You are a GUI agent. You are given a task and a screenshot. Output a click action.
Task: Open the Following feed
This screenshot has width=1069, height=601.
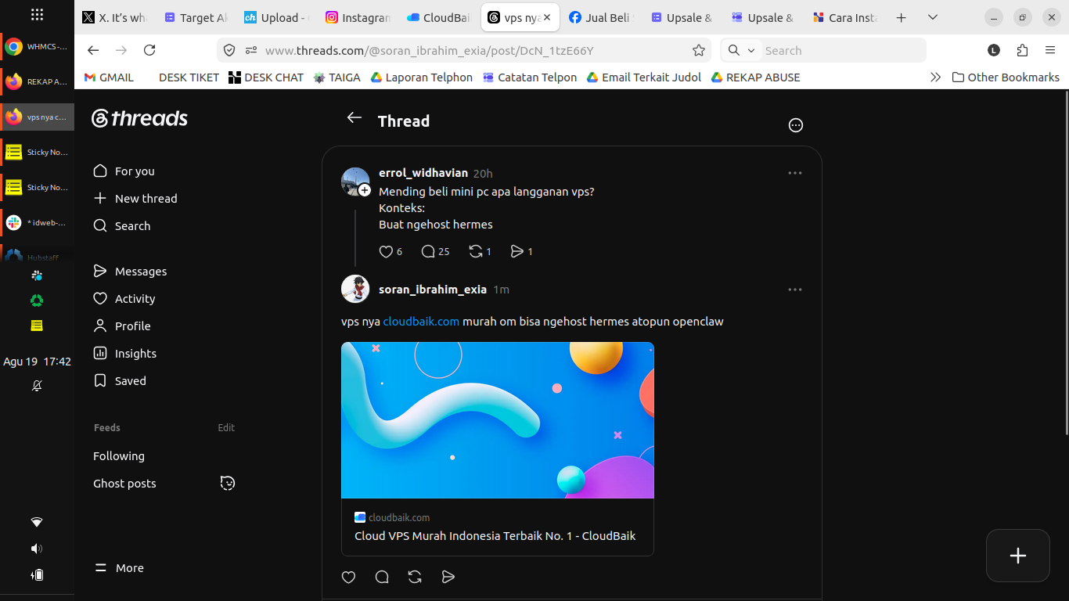pos(119,456)
